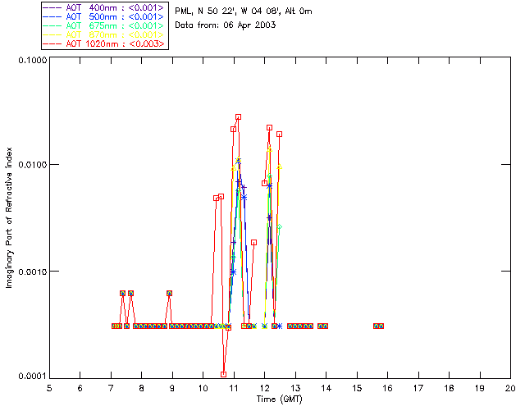525x420 pixels.
Task: Click the highest red square data point
Action: pos(239,117)
